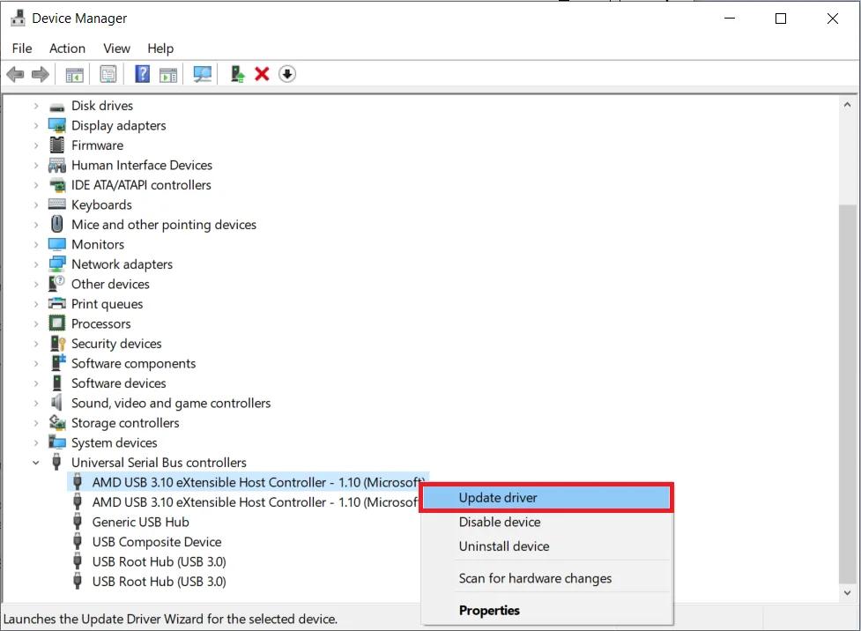Open the Action menu
This screenshot has width=861, height=631.
[x=67, y=48]
